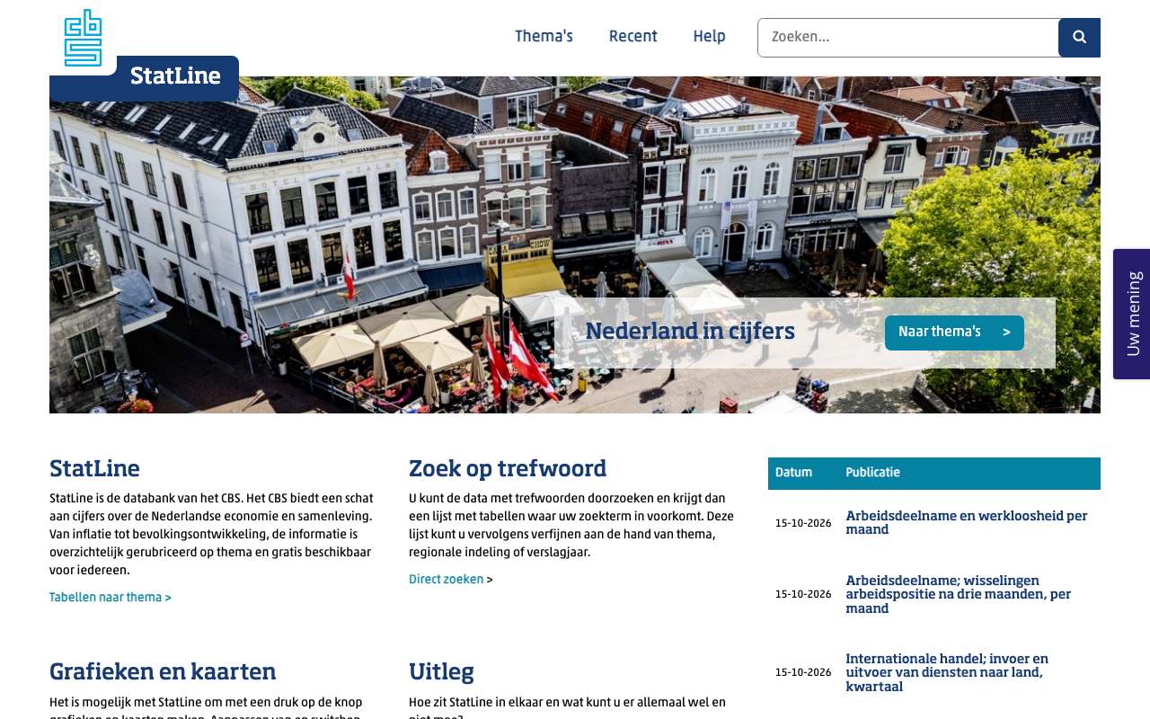Screen dimensions: 1150x719
Task: Open Internationale handel; invoer en uitvoer publication
Action: (x=947, y=673)
